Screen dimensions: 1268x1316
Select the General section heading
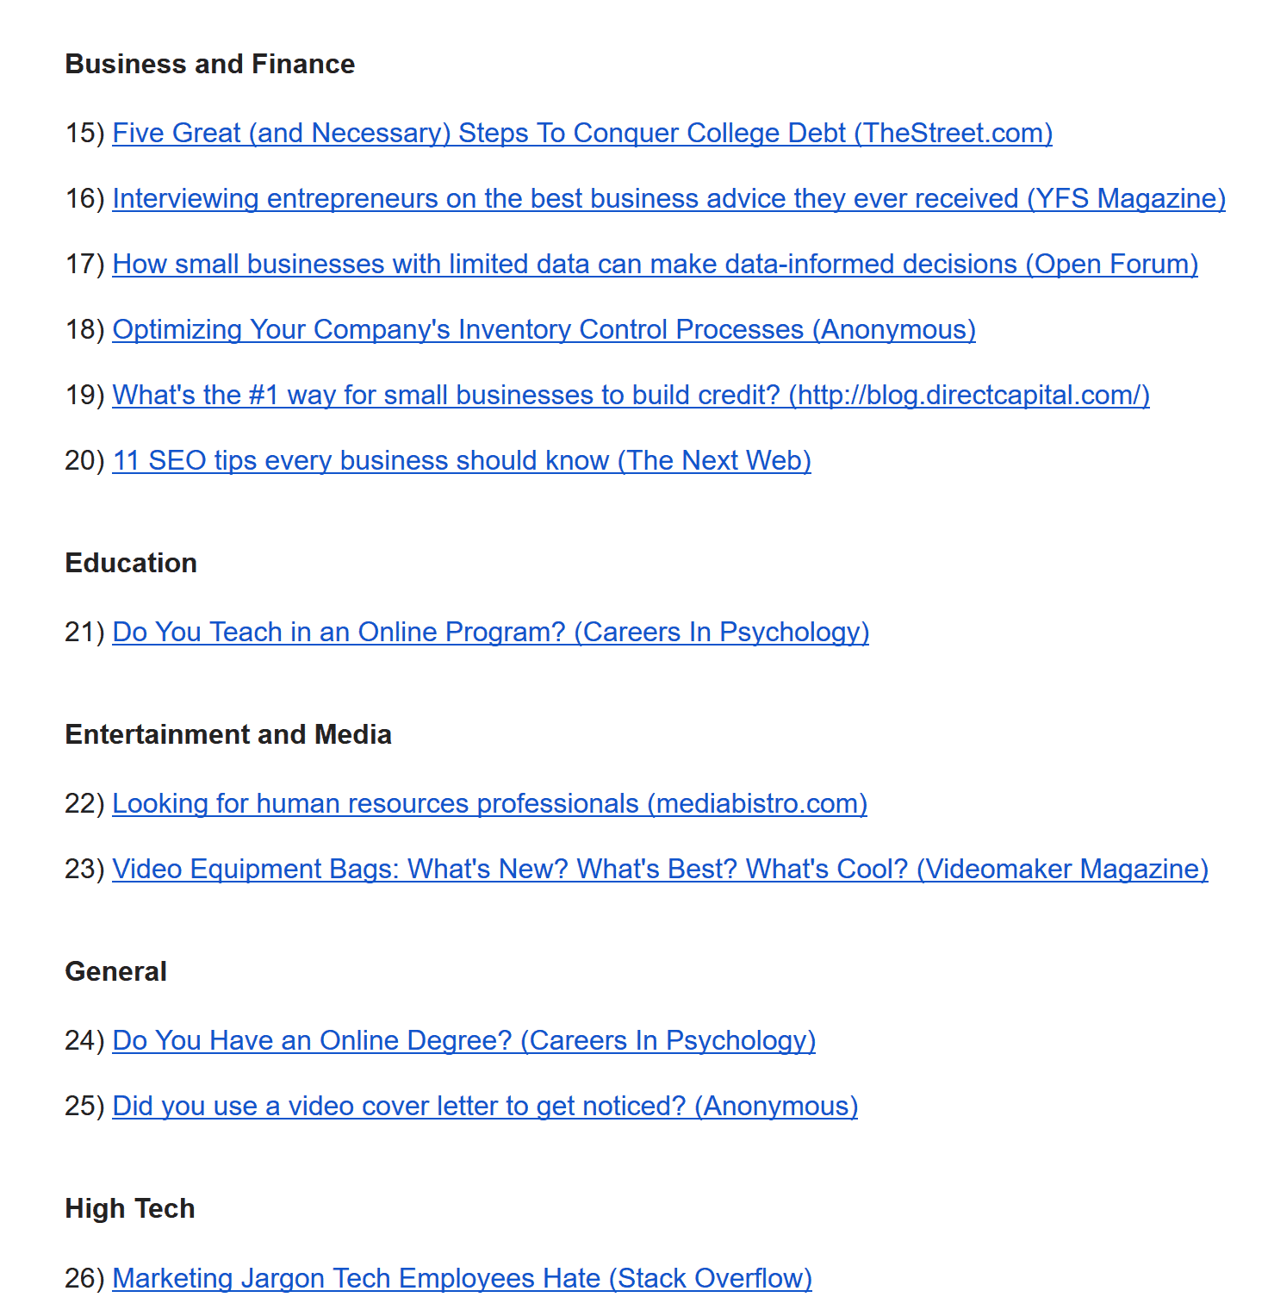(x=116, y=972)
